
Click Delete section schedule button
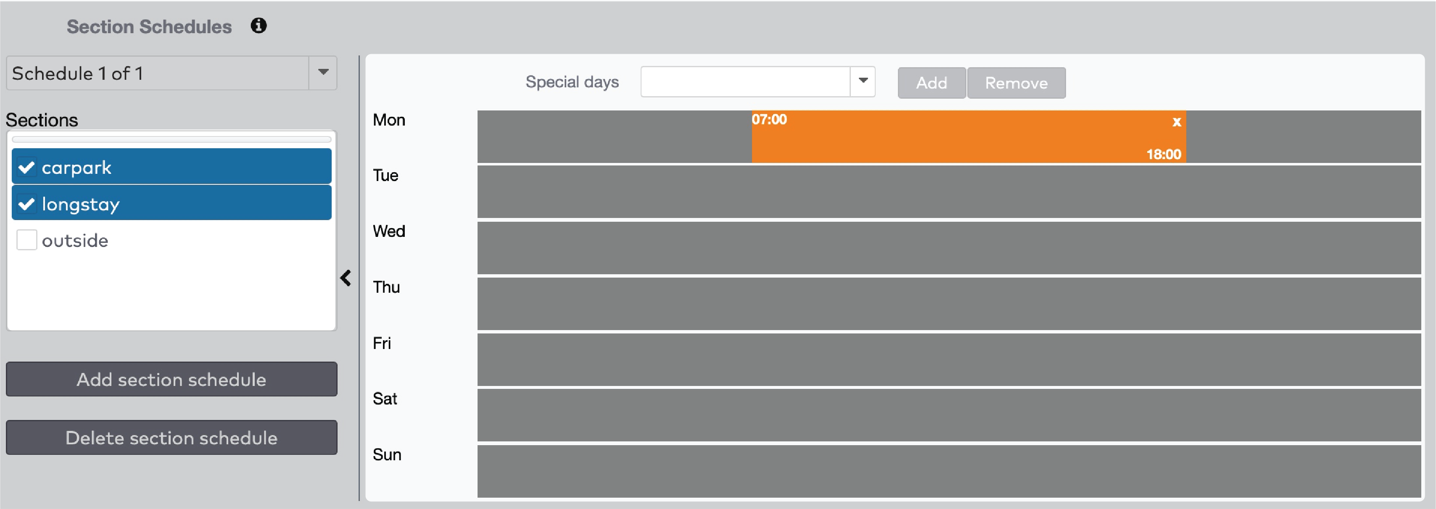(171, 438)
